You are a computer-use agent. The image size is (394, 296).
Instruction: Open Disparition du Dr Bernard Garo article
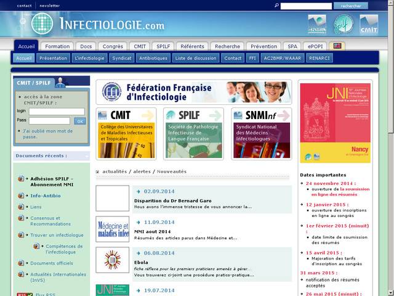173,201
